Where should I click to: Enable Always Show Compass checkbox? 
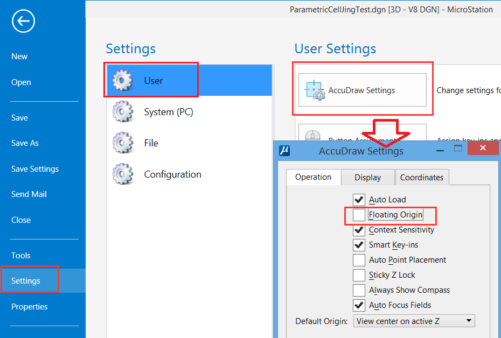point(359,290)
